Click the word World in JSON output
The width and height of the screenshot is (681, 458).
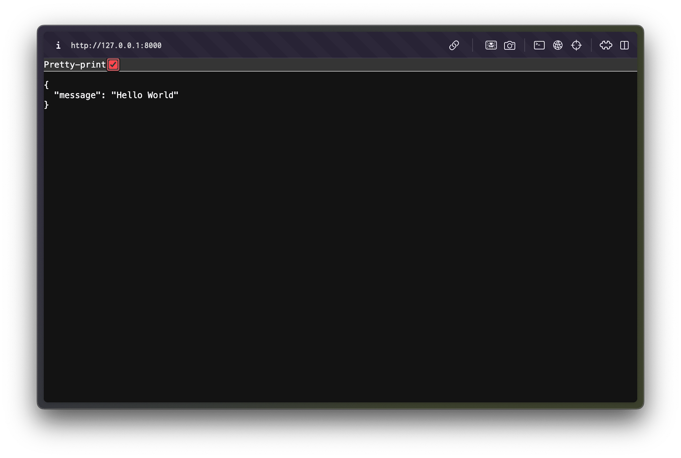click(x=160, y=95)
